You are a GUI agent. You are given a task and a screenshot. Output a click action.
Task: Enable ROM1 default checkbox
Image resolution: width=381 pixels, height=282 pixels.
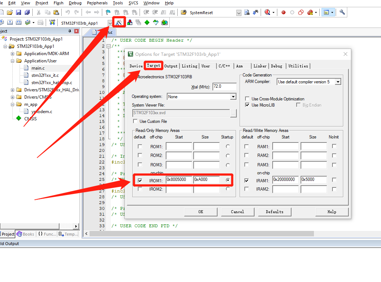pos(140,146)
